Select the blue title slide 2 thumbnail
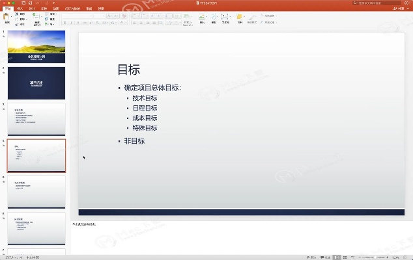Screen dimensions: 413x260 36,83
